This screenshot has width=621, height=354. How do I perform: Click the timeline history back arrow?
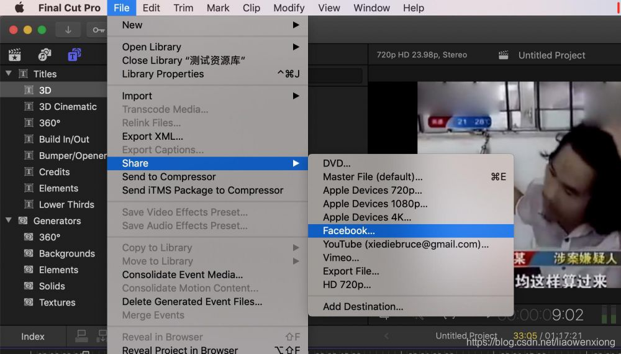tap(386, 336)
